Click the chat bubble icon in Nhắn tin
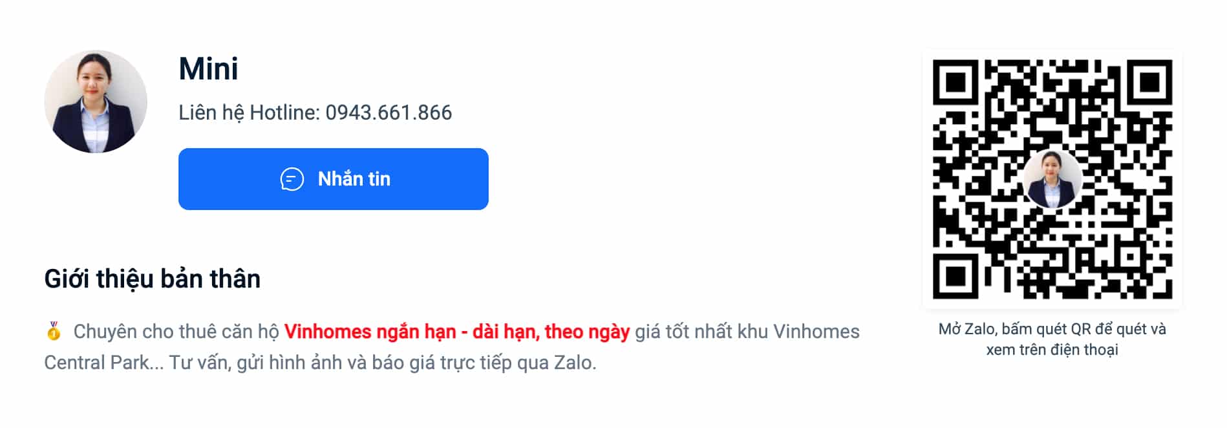The height and width of the screenshot is (428, 1227). tap(292, 179)
